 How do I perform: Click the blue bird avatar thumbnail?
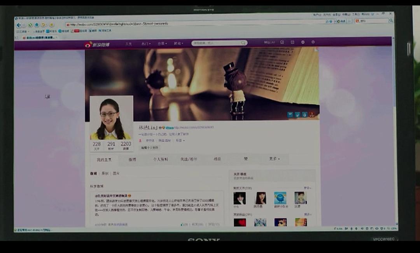click(x=280, y=198)
